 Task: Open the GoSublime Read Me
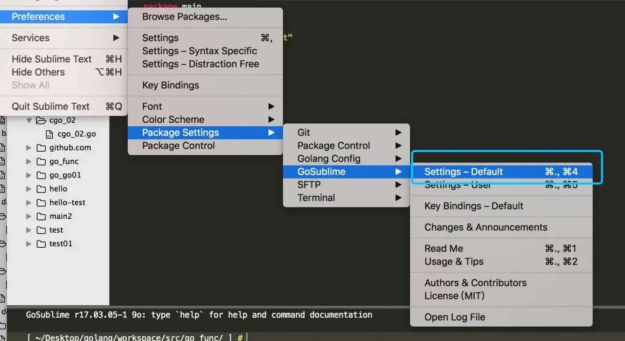(x=501, y=249)
